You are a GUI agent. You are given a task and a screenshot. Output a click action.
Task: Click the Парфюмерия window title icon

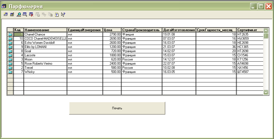(4, 6)
